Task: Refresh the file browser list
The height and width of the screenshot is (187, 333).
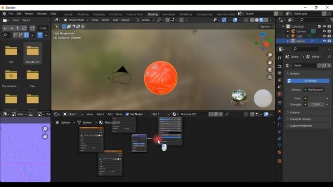Action: pyautogui.click(x=24, y=28)
